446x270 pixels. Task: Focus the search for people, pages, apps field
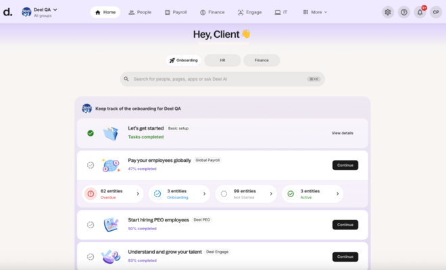click(x=222, y=79)
